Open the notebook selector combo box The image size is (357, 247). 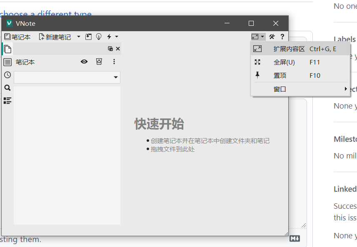67,77
